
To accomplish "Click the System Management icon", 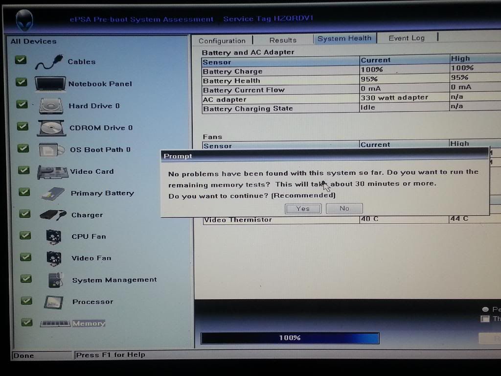I will point(56,281).
